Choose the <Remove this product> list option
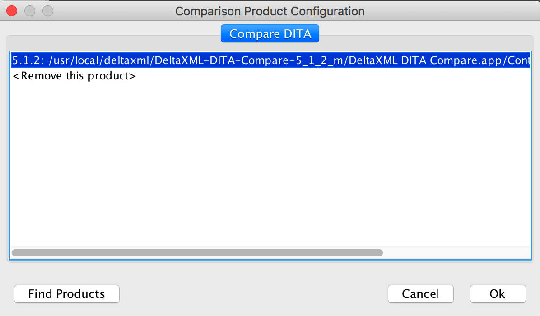Image resolution: width=540 pixels, height=316 pixels. 74,76
